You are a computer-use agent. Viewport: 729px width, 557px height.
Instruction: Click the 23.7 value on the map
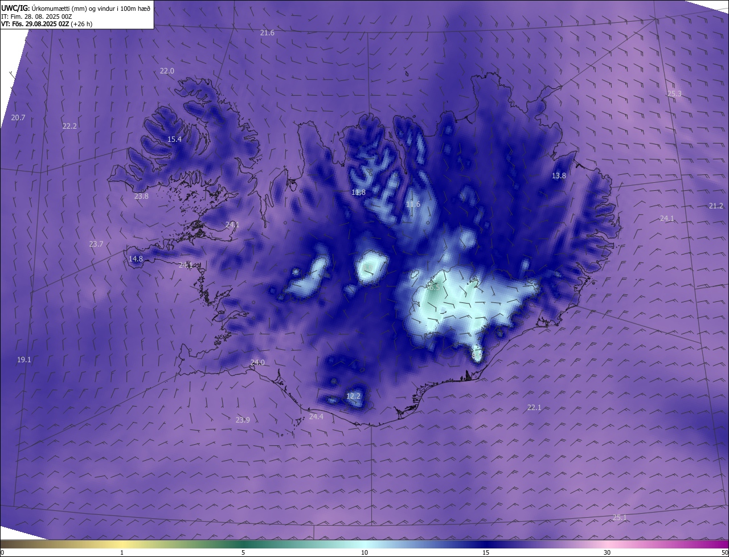coord(96,244)
